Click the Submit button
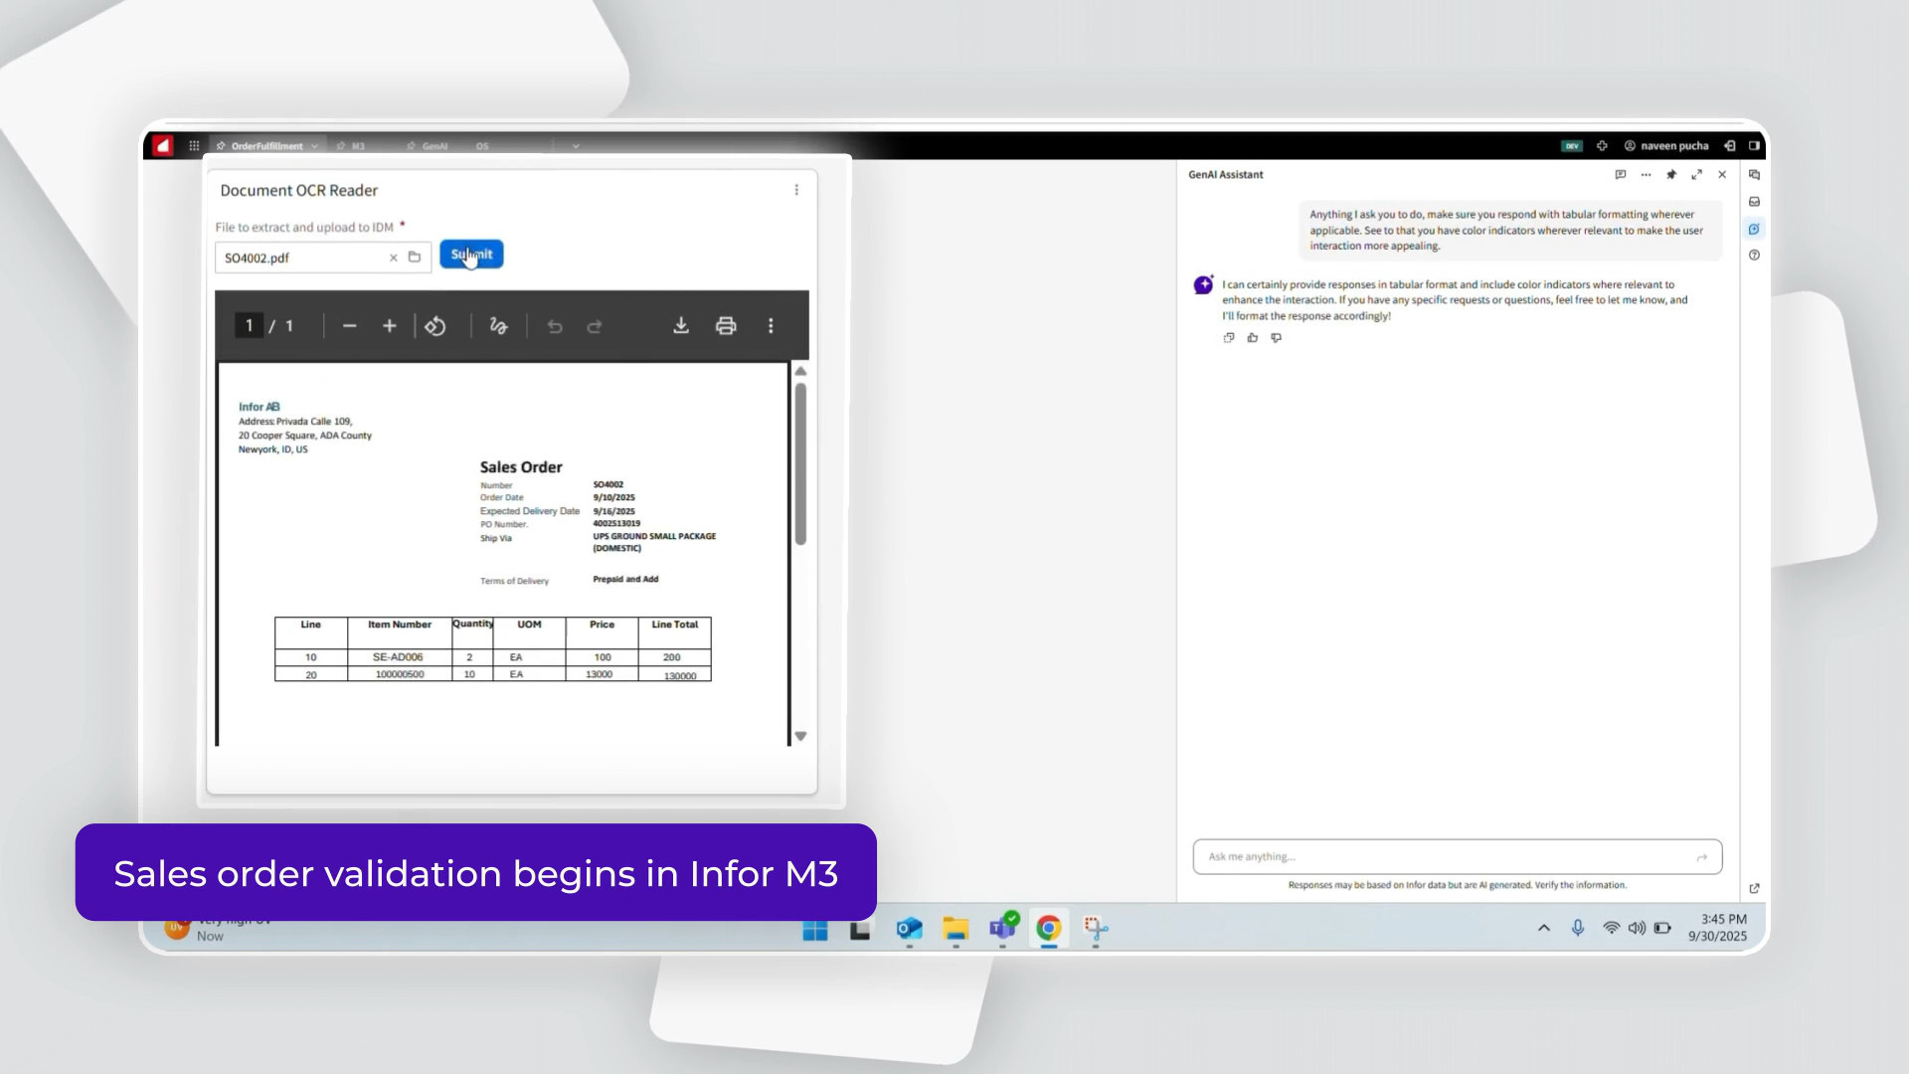Viewport: 1909px width, 1074px height. 471,255
